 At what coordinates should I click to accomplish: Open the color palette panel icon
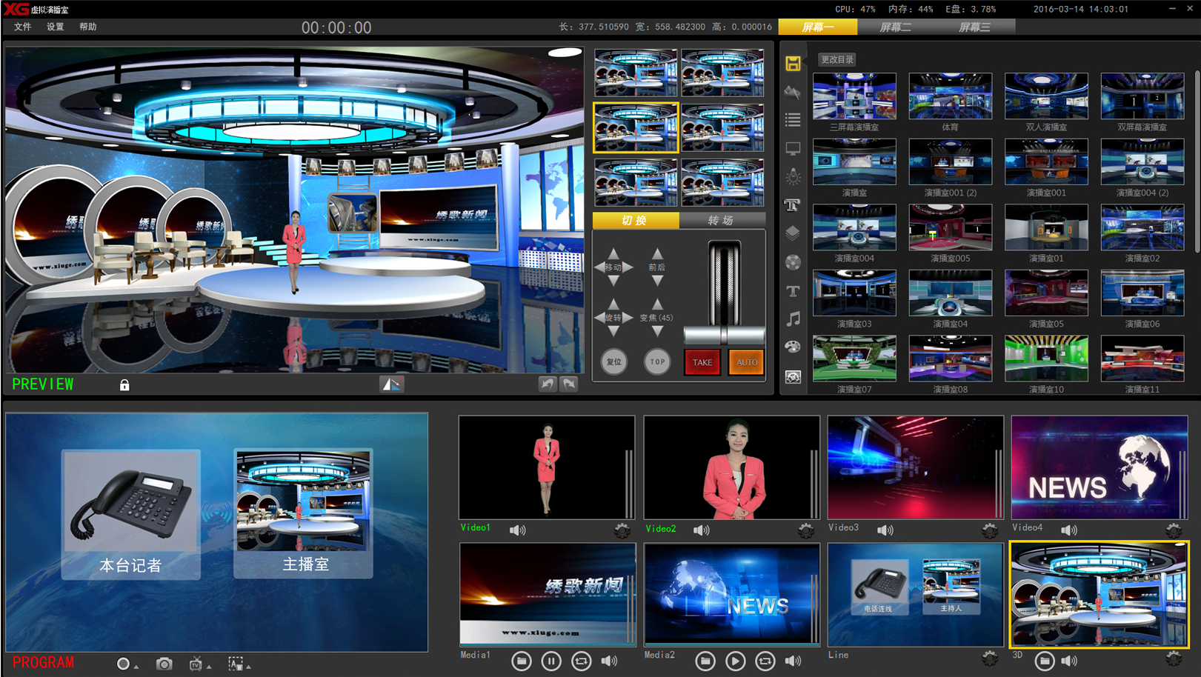point(793,347)
